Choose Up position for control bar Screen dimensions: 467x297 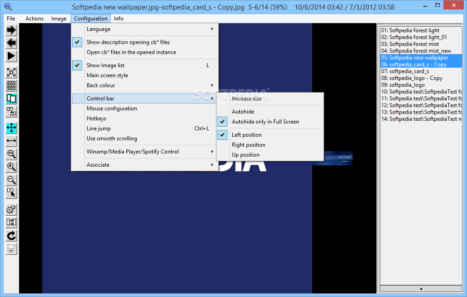[270, 155]
